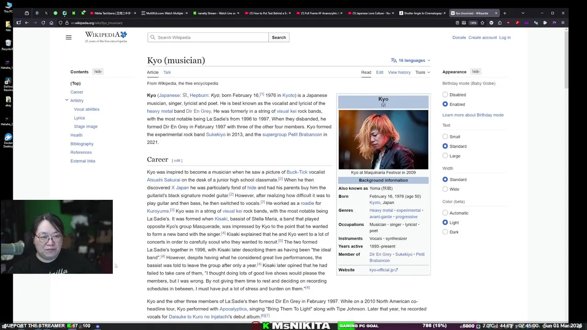587x330 pixels.
Task: Click the browser address bar URL
Action: coord(97,22)
